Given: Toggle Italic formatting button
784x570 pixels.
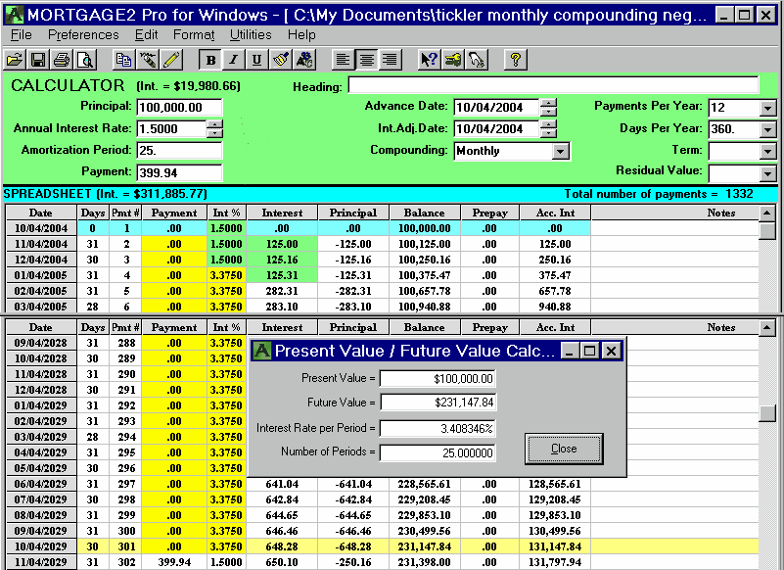Looking at the screenshot, I should (x=233, y=60).
